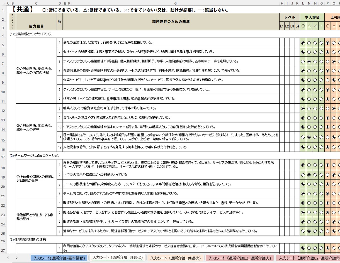Image resolution: width=340 pixels, height=263 pixels.
Task: Choose 上司評価 ○ radio in row 12
Action: pos(327,108)
